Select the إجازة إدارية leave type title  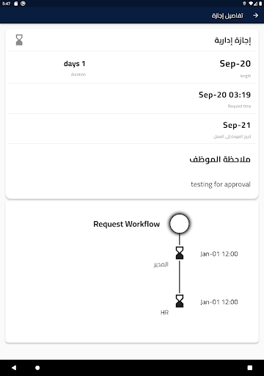point(232,40)
